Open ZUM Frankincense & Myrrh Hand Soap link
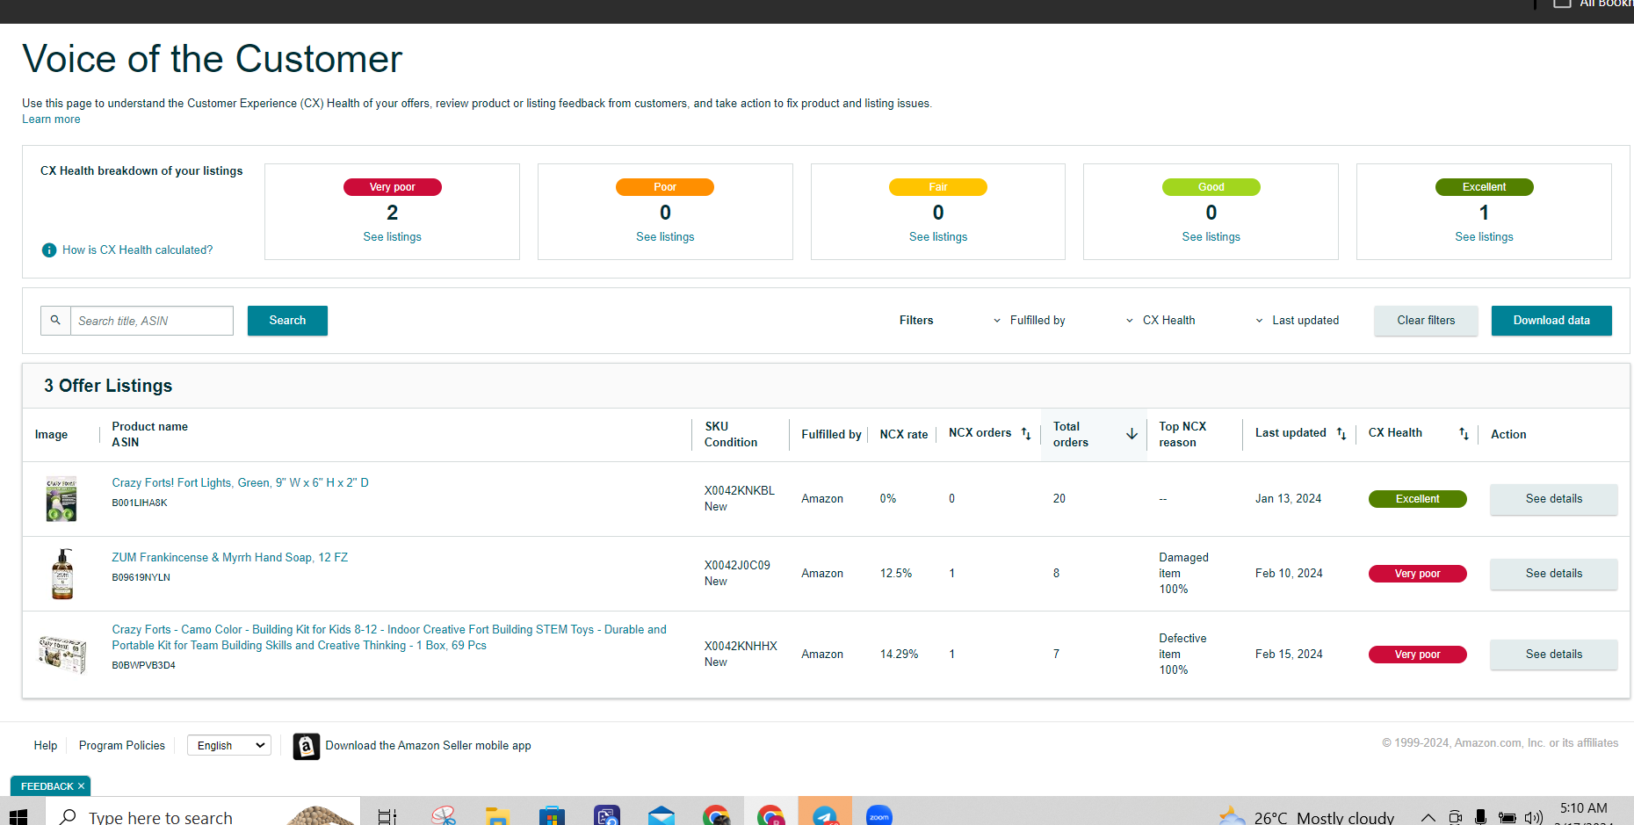The width and height of the screenshot is (1634, 825). click(229, 558)
